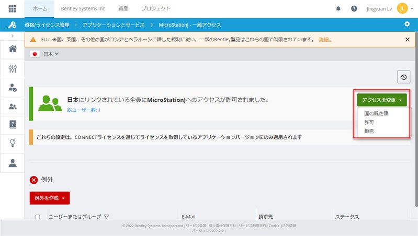The image size is (418, 236).
Task: Expand the sidebar with chevron arrow
Action: (12, 36)
